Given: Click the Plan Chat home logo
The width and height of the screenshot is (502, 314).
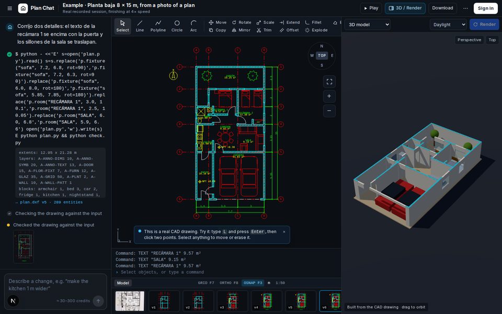Looking at the screenshot, I should click(x=22, y=8).
